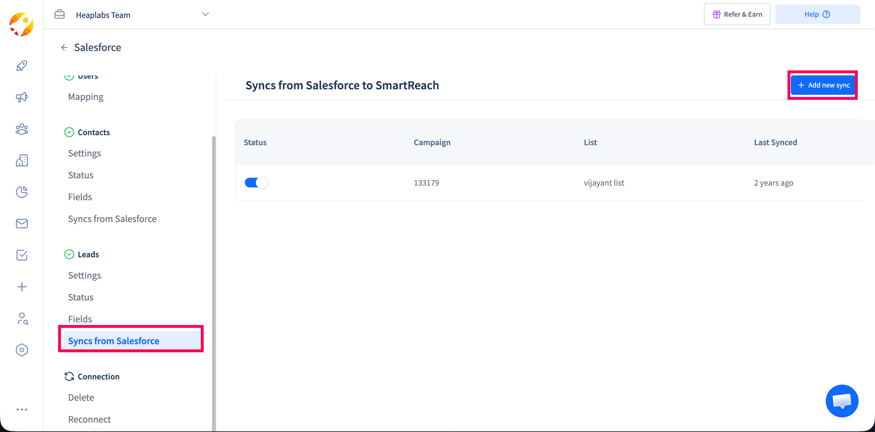Click the hexagon settings icon
Image resolution: width=875 pixels, height=432 pixels.
point(22,350)
